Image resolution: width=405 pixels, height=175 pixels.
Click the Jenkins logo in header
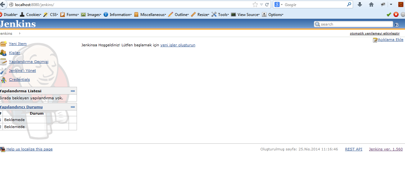[x=18, y=24]
